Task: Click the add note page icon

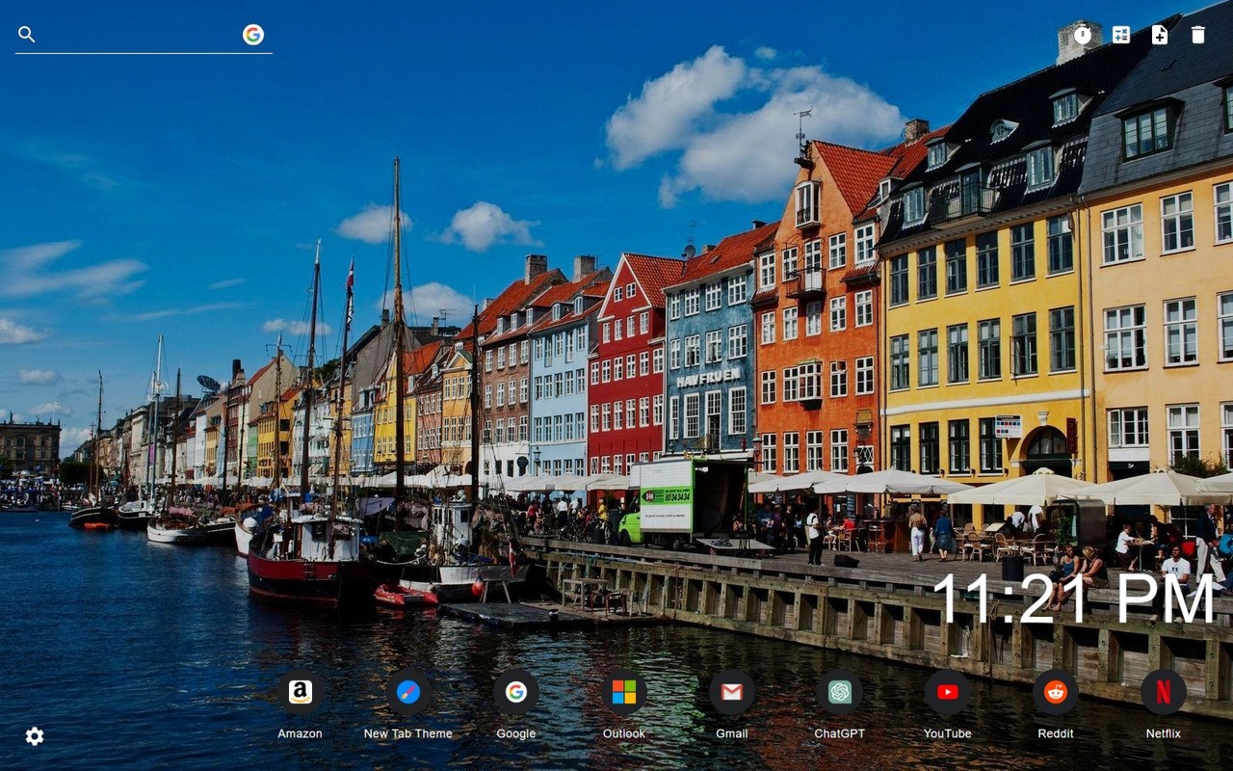Action: [1160, 36]
